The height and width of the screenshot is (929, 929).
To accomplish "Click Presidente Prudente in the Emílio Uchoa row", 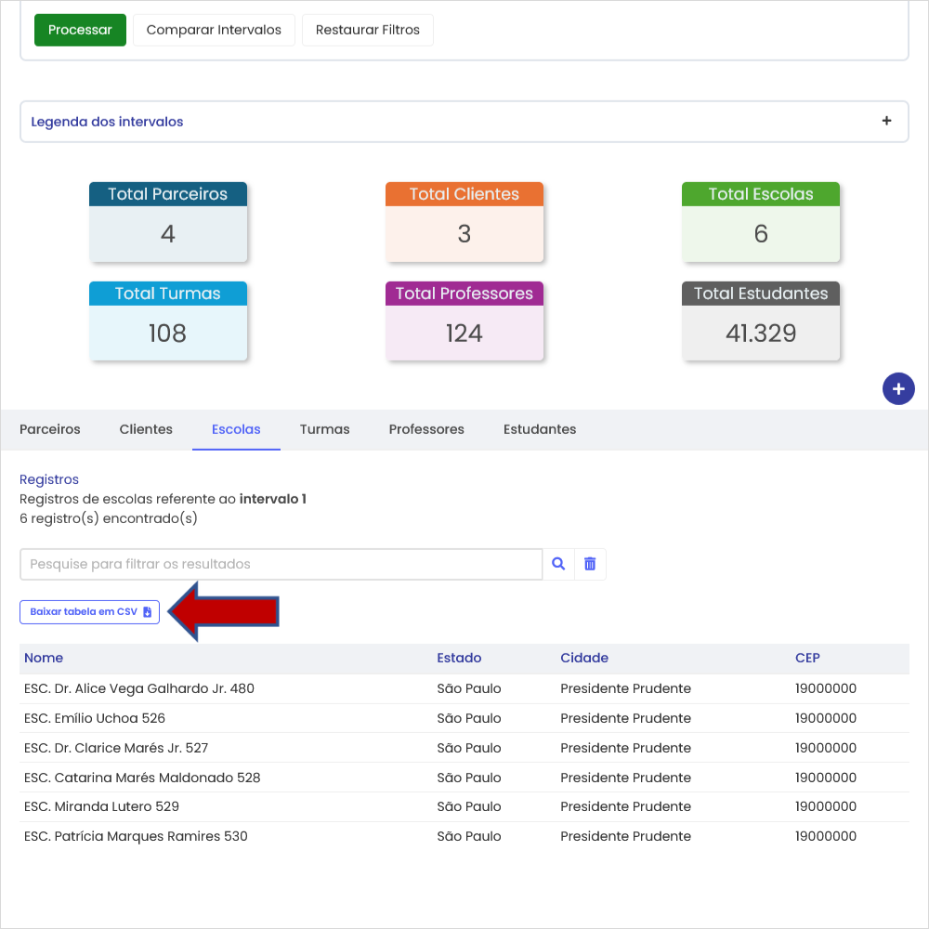I will point(625,718).
